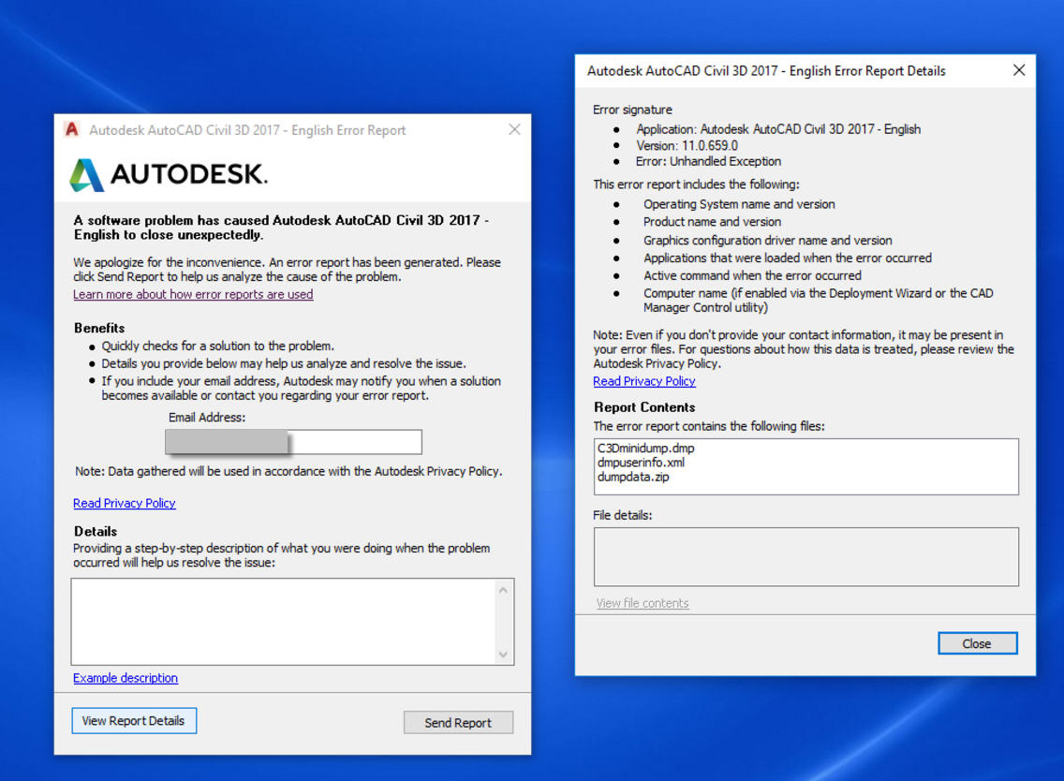Select dmpuserinfo.xml in report files list

point(642,462)
